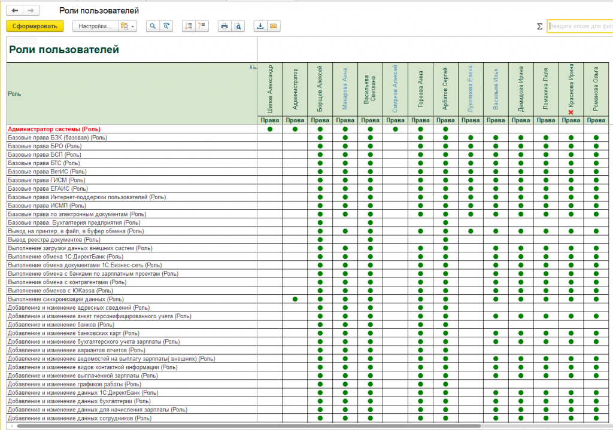Click the red X by Краснова Ирина
Viewport: 613px width, 430px height.
click(x=570, y=112)
